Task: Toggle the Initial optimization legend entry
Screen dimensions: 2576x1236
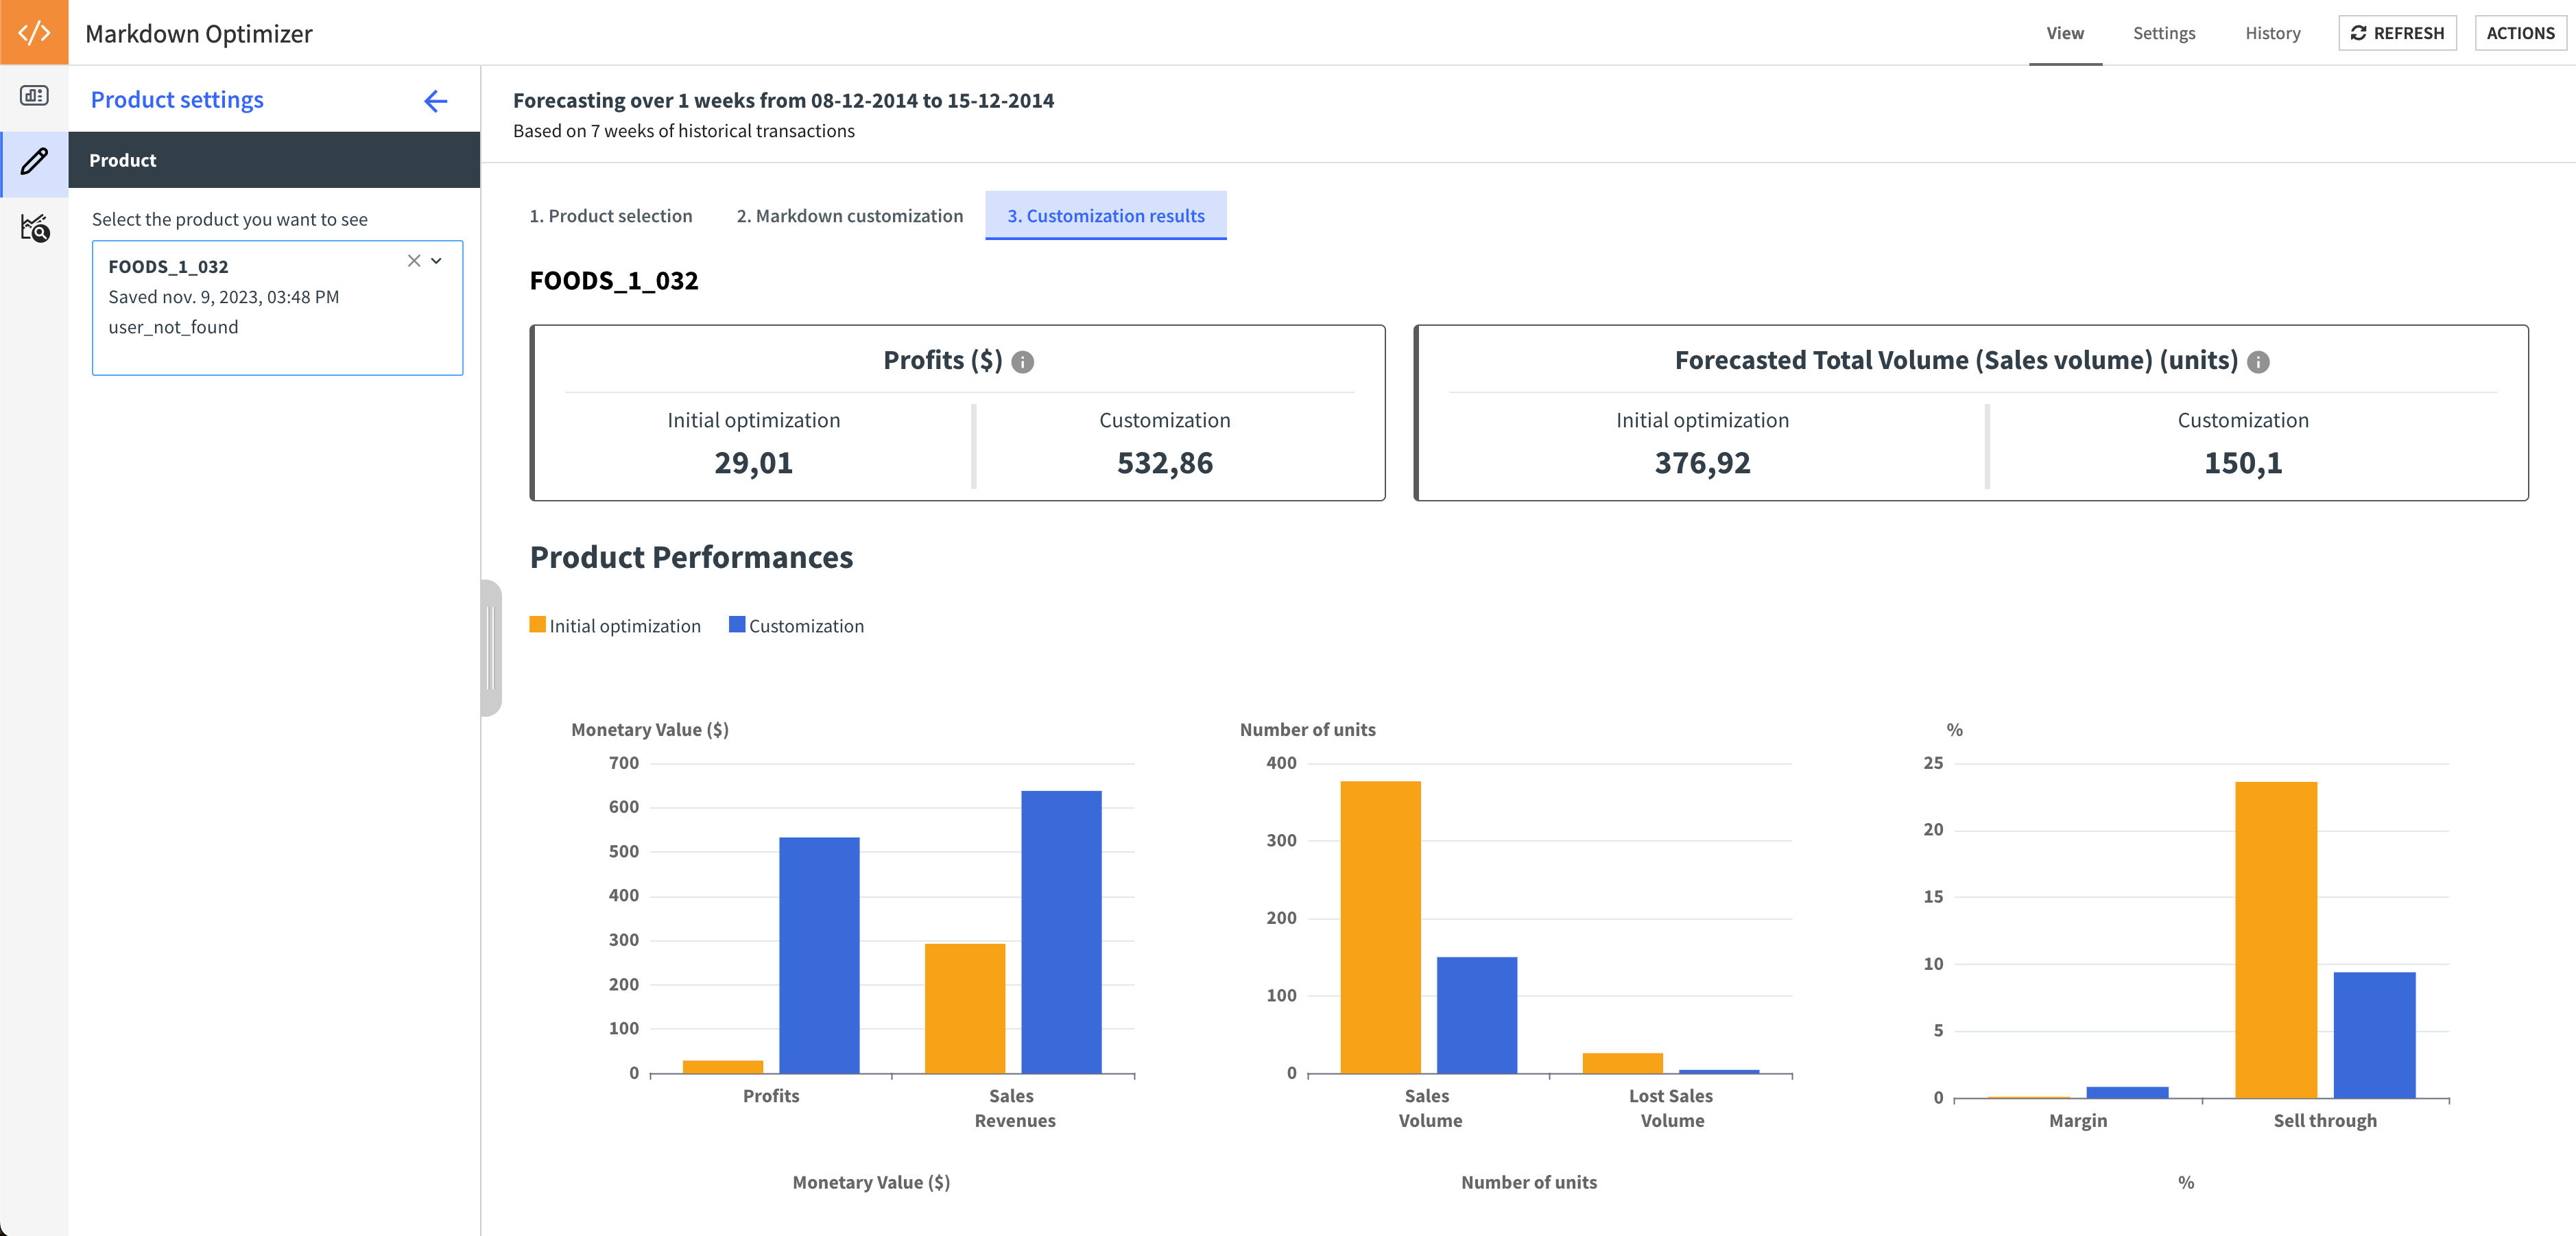Action: 615,625
